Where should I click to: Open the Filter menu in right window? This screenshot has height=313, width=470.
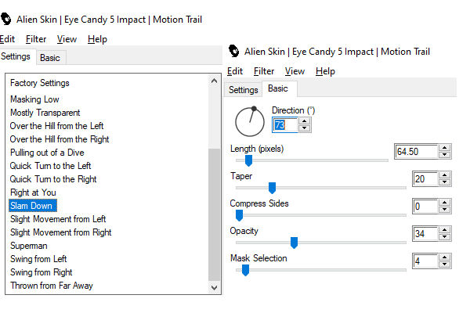264,71
